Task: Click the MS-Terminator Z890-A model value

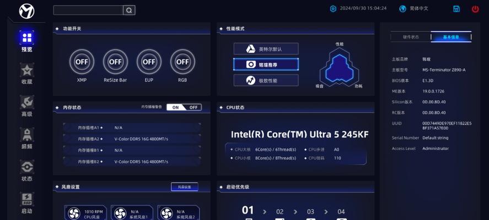Action: [x=444, y=70]
